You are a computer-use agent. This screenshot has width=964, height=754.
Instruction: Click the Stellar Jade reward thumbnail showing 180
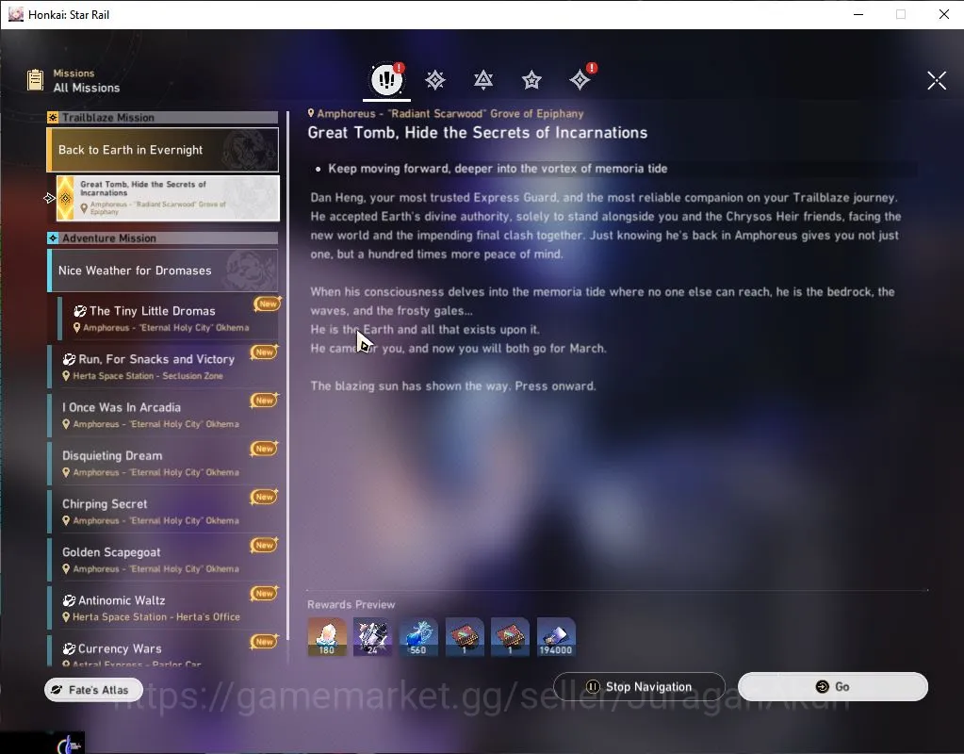coord(326,637)
